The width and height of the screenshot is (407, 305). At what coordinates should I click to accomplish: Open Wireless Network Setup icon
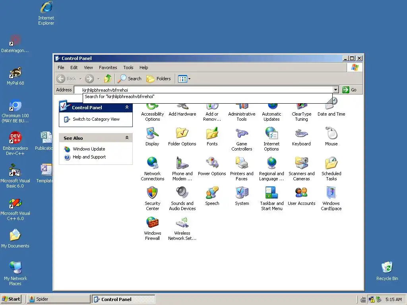(182, 228)
